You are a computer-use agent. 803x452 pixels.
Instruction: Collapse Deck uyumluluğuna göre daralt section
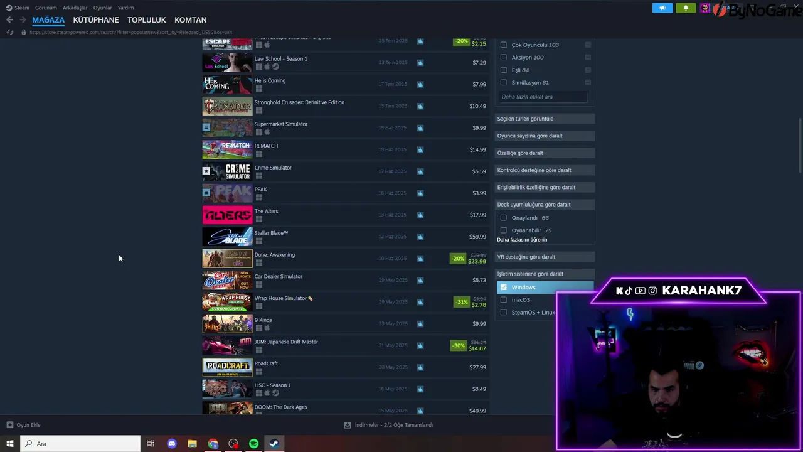coord(545,204)
